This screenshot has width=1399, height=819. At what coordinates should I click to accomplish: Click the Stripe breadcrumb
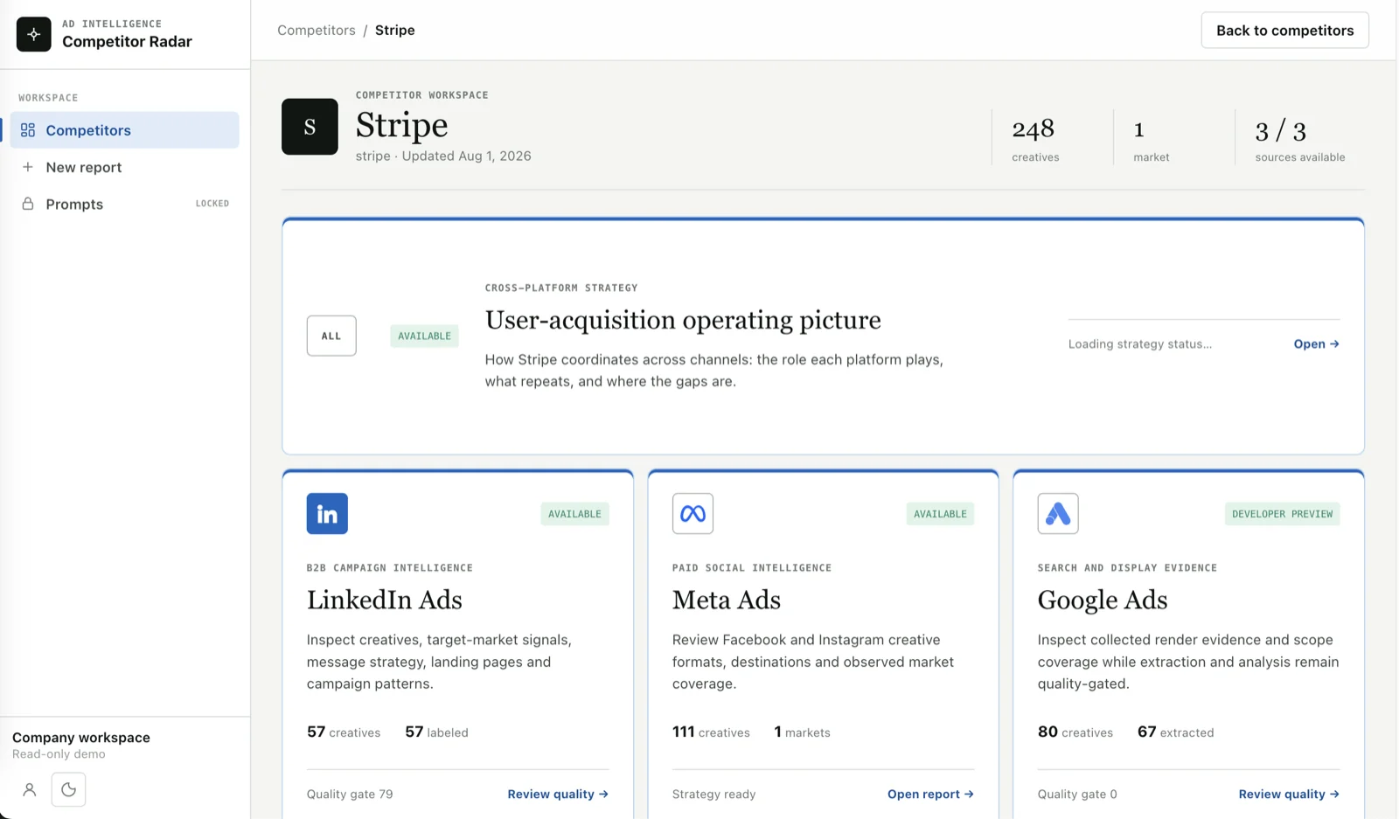[395, 30]
